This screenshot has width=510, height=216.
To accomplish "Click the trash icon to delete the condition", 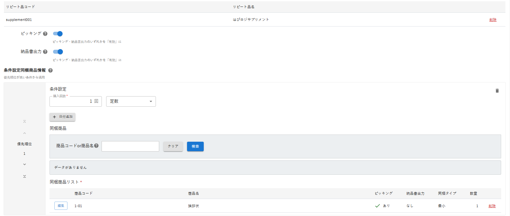I will [497, 91].
